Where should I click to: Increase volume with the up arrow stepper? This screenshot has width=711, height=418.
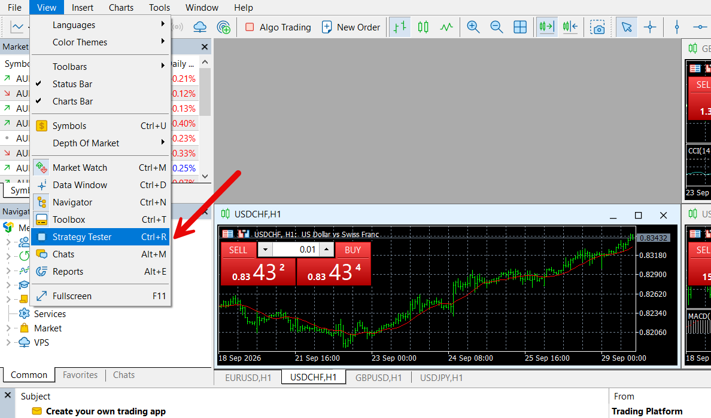(x=327, y=249)
